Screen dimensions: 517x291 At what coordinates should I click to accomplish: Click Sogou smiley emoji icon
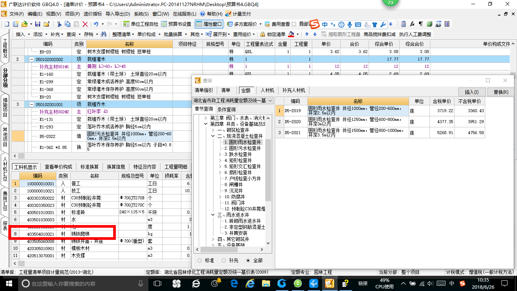pos(341,24)
